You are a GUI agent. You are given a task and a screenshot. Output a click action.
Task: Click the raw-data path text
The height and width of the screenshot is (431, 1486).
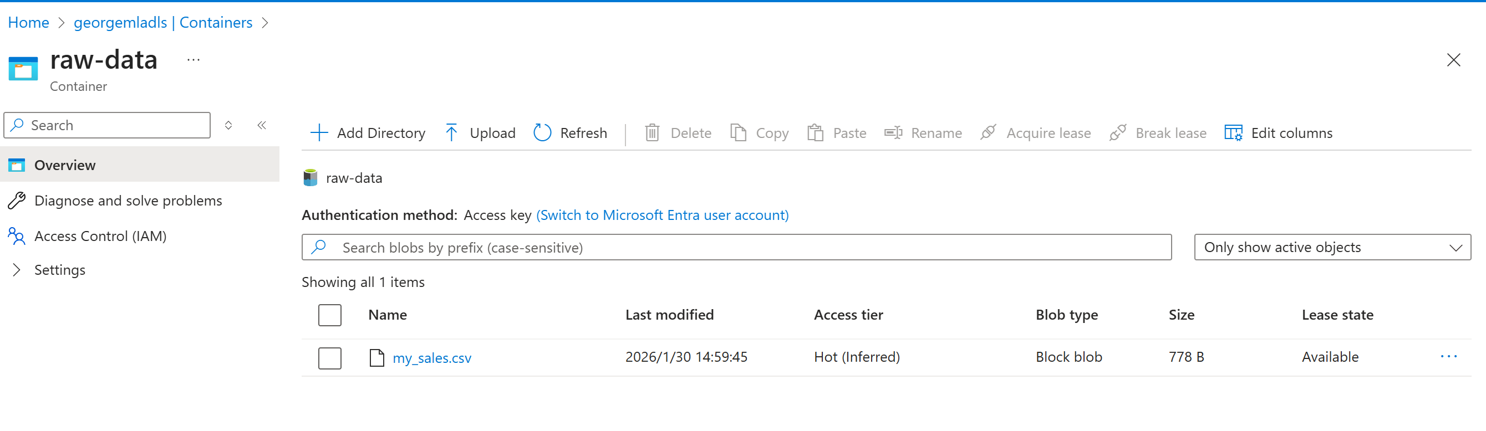click(x=354, y=177)
